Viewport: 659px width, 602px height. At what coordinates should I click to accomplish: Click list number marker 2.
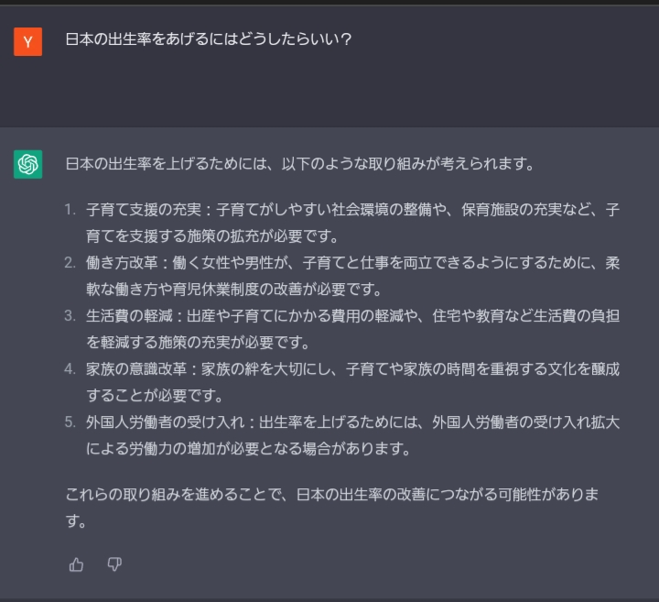click(x=70, y=263)
